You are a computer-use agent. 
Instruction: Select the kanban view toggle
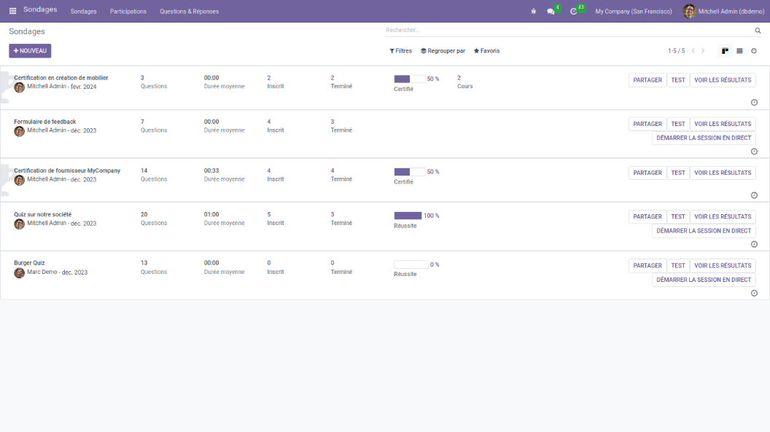(x=725, y=51)
